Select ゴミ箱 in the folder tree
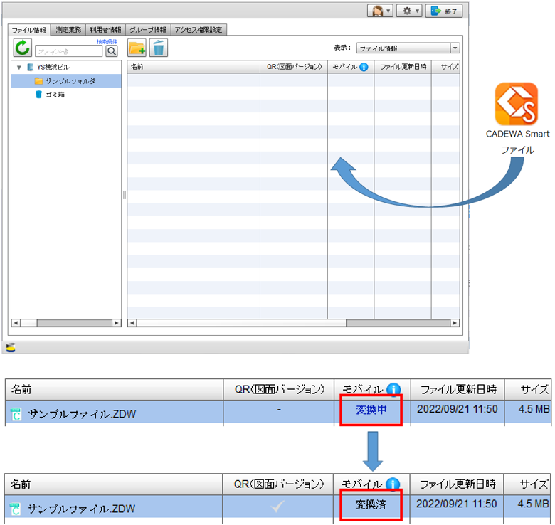555x525 pixels. pos(55,95)
